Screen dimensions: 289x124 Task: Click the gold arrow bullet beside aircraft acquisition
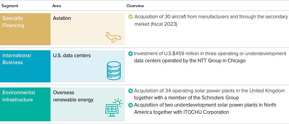[130, 17]
